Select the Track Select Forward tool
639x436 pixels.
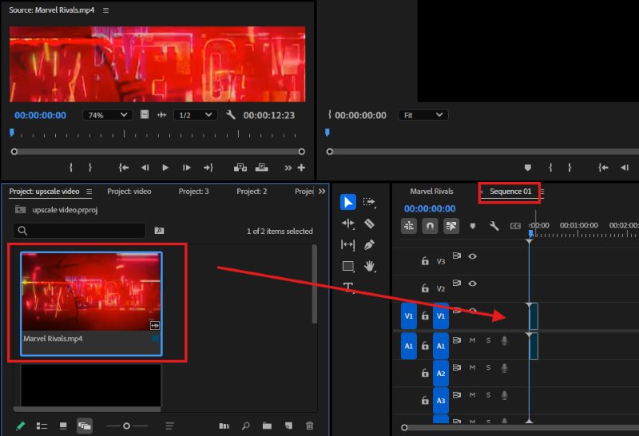369,202
